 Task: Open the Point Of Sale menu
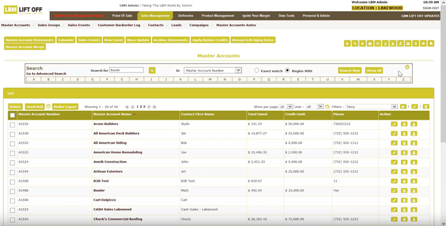pos(122,15)
